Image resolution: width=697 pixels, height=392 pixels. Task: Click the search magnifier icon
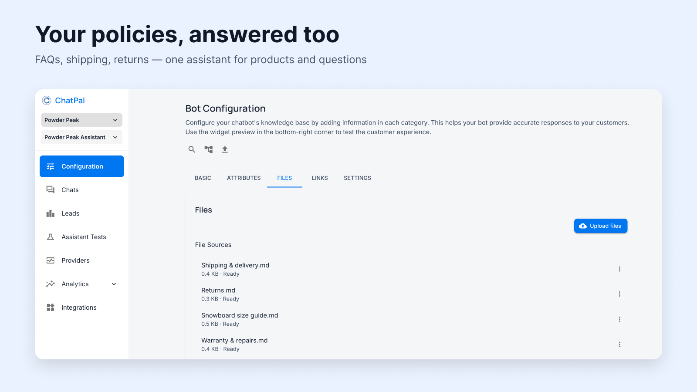point(192,149)
